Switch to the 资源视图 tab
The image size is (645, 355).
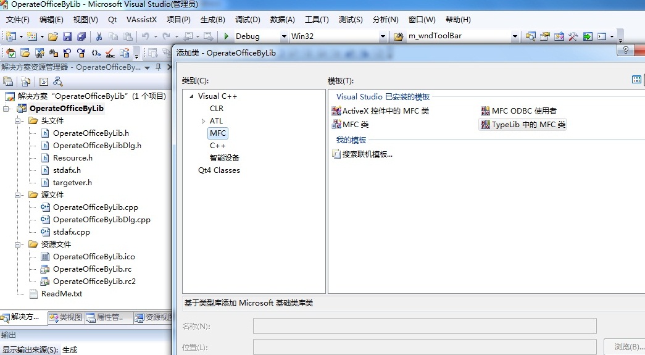[154, 317]
